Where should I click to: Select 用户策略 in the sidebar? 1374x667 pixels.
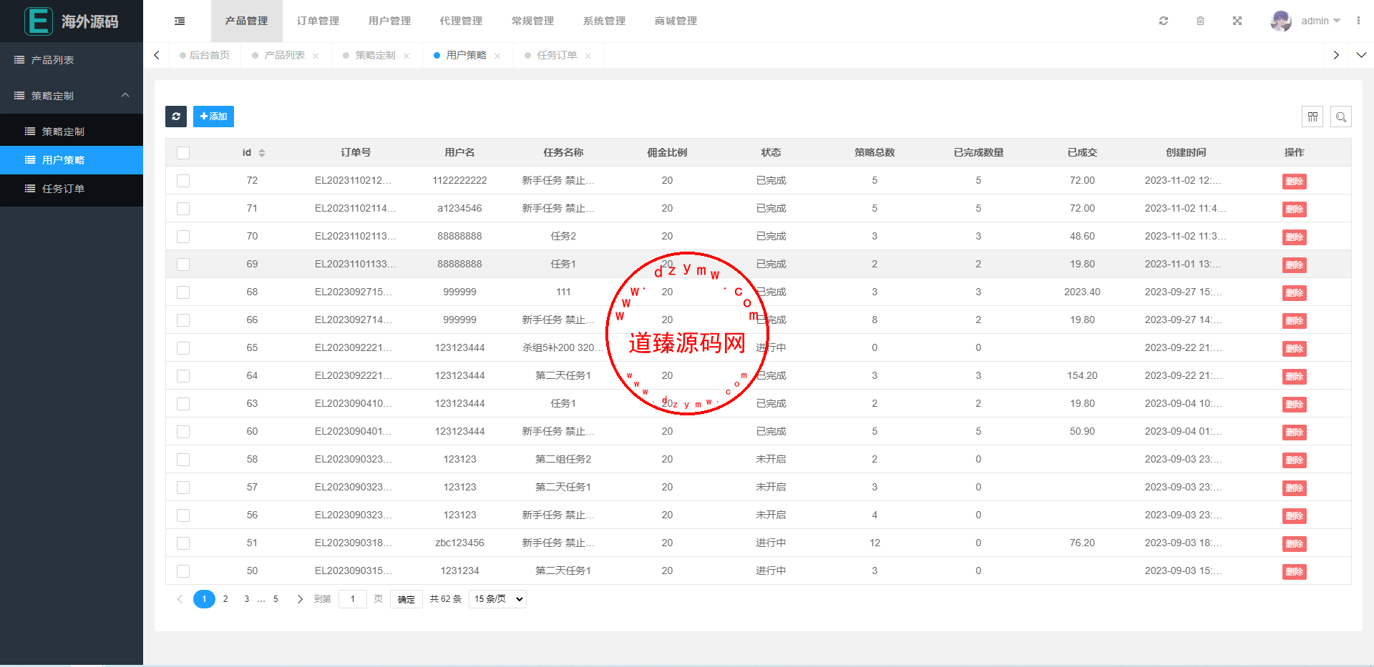pos(72,160)
